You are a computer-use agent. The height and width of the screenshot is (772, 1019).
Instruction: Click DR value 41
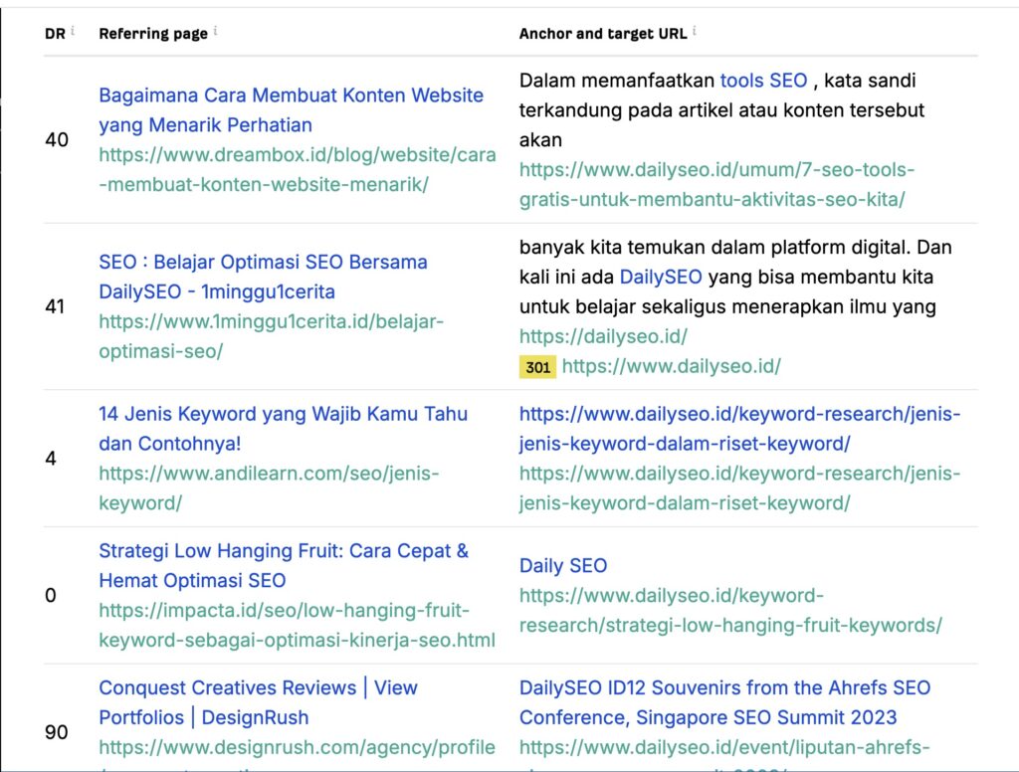coord(56,306)
